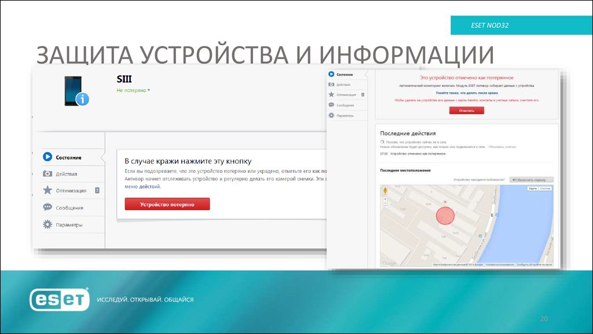Click the gear icon in the right panel sidebar
The width and height of the screenshot is (593, 334).
[x=331, y=115]
